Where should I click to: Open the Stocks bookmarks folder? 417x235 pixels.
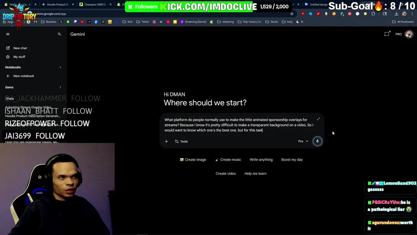(272, 22)
